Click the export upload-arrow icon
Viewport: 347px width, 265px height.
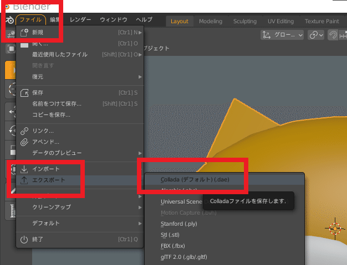coord(24,180)
